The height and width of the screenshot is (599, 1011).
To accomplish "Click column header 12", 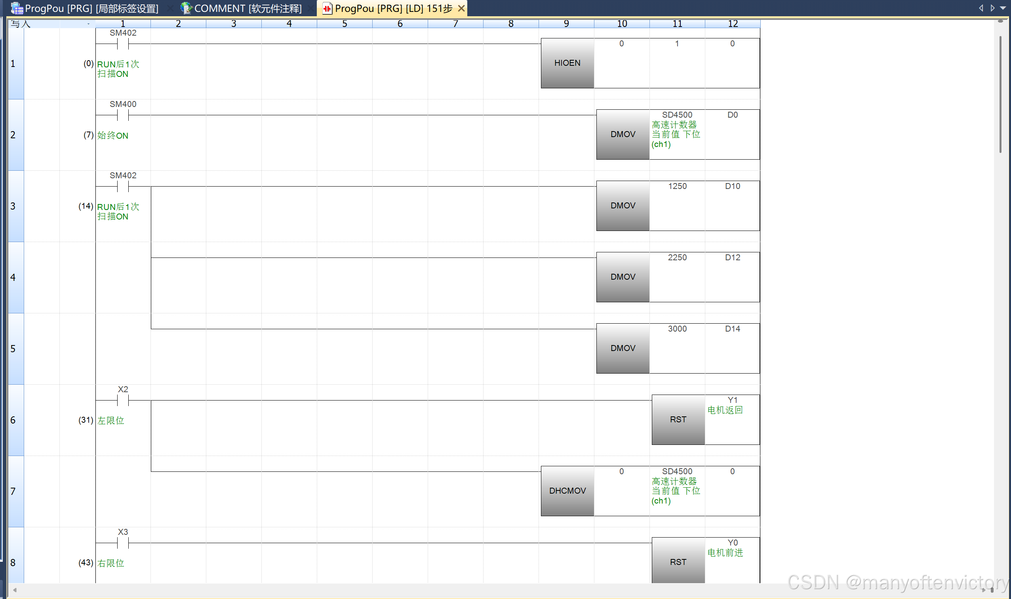I will (x=733, y=24).
